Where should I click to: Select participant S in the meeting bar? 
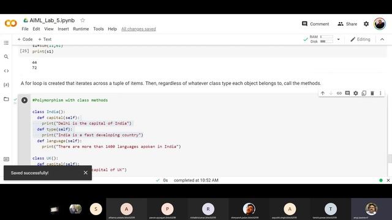point(96,209)
